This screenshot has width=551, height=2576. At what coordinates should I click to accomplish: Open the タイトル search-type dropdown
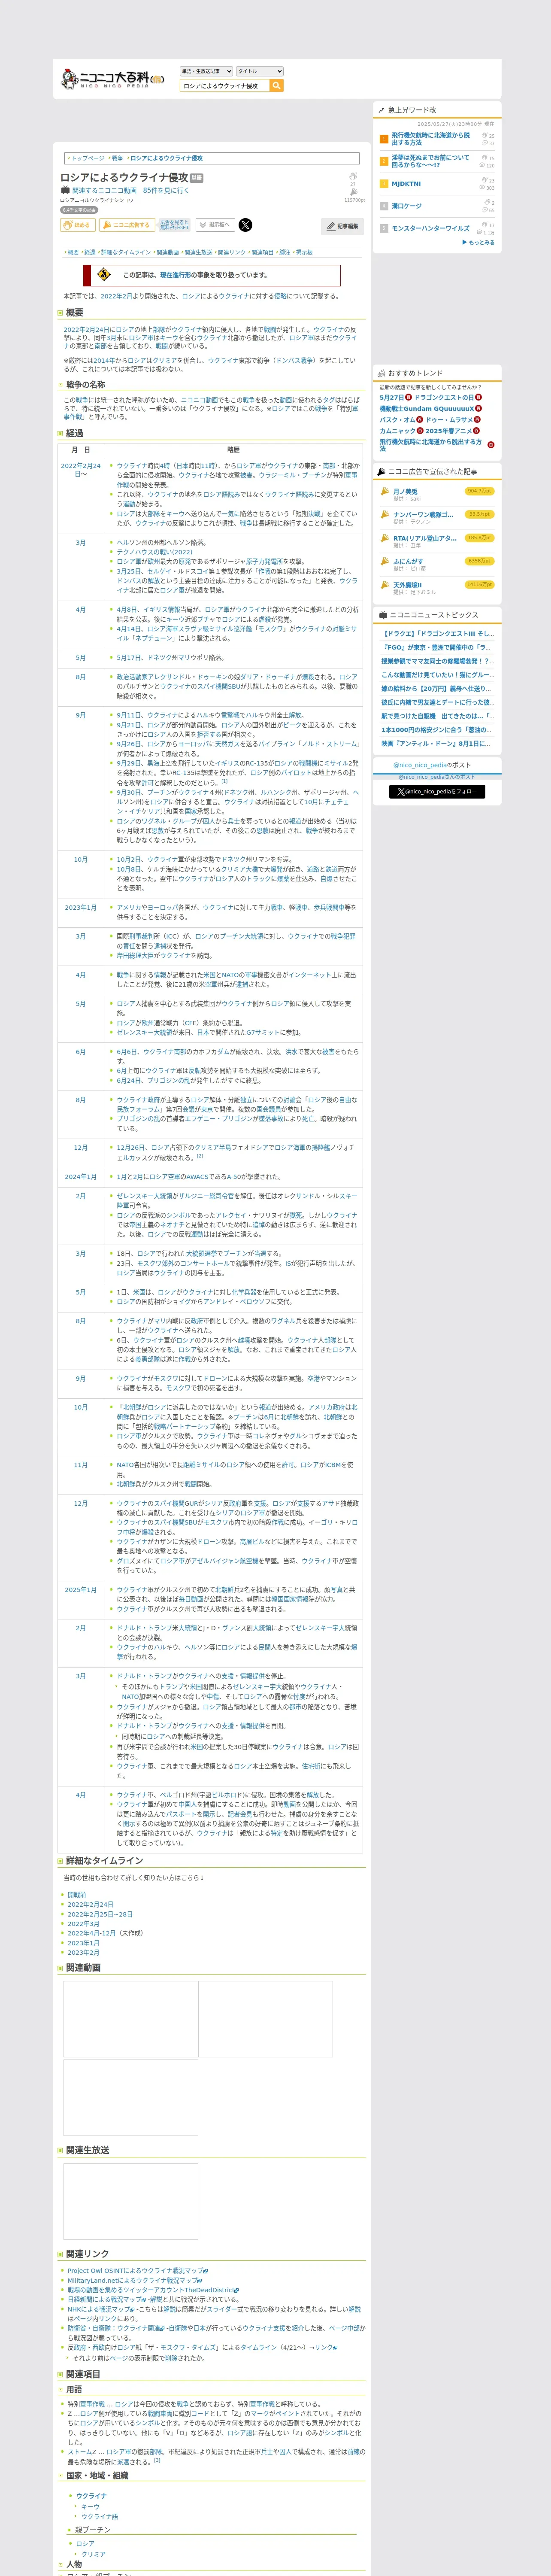coord(260,71)
